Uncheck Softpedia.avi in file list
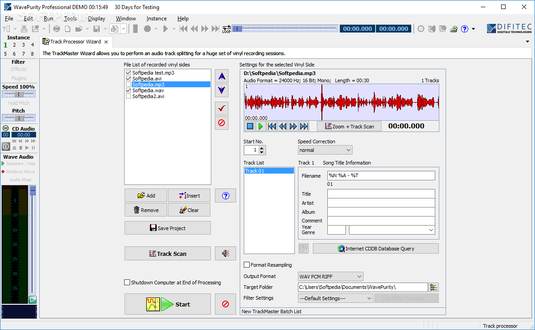Screen dimensions: 535x330 pos(129,79)
